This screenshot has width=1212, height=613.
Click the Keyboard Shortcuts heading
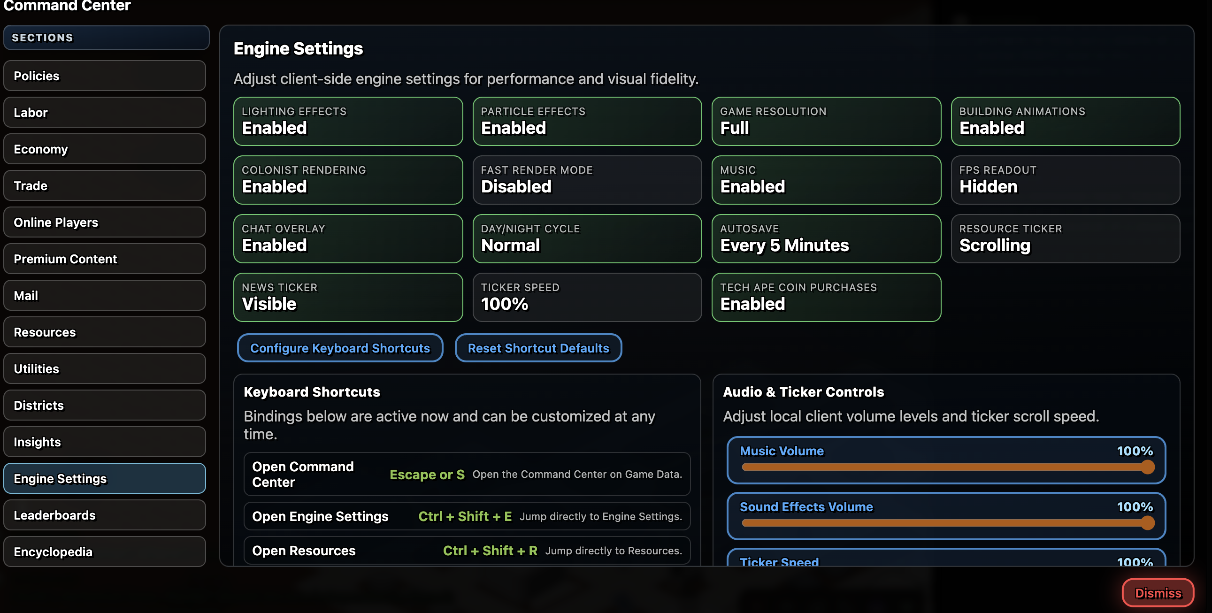[x=312, y=392]
